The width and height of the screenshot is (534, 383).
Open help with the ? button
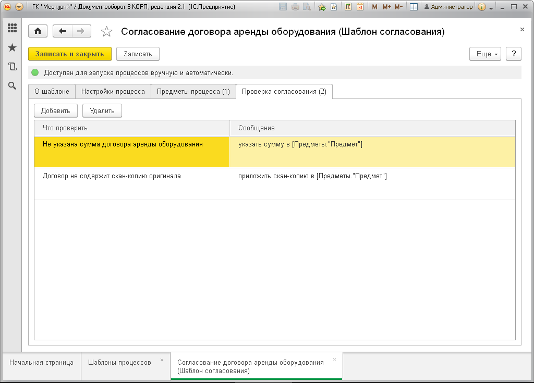click(514, 54)
